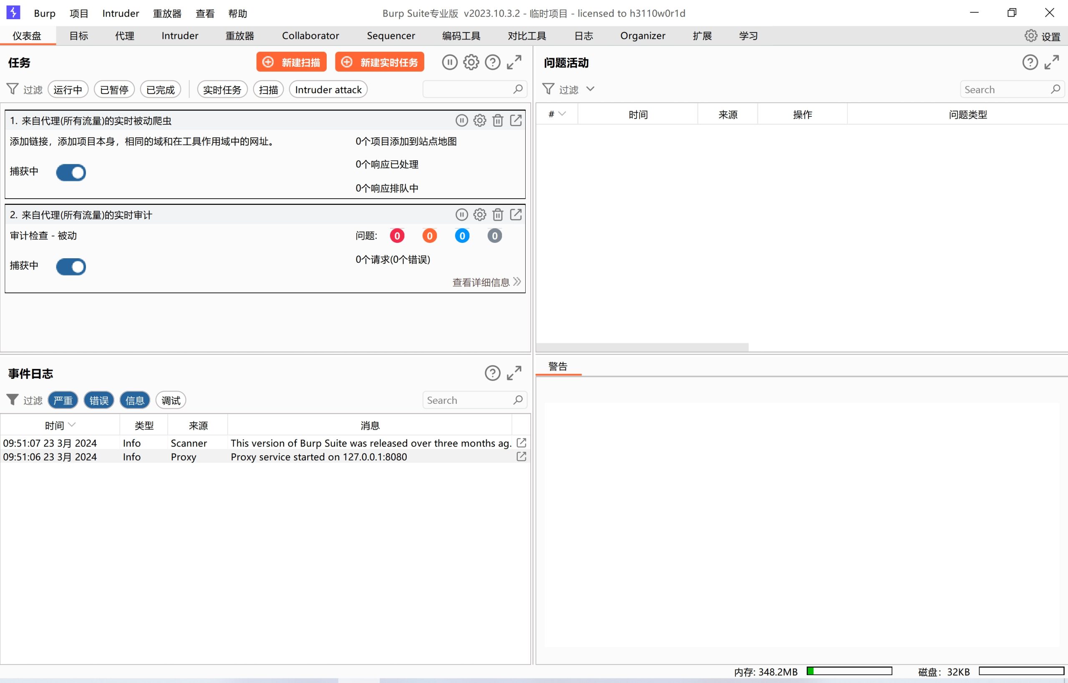Switch to the 编码工具 tab
Screen dimensions: 1068x683
[461, 35]
